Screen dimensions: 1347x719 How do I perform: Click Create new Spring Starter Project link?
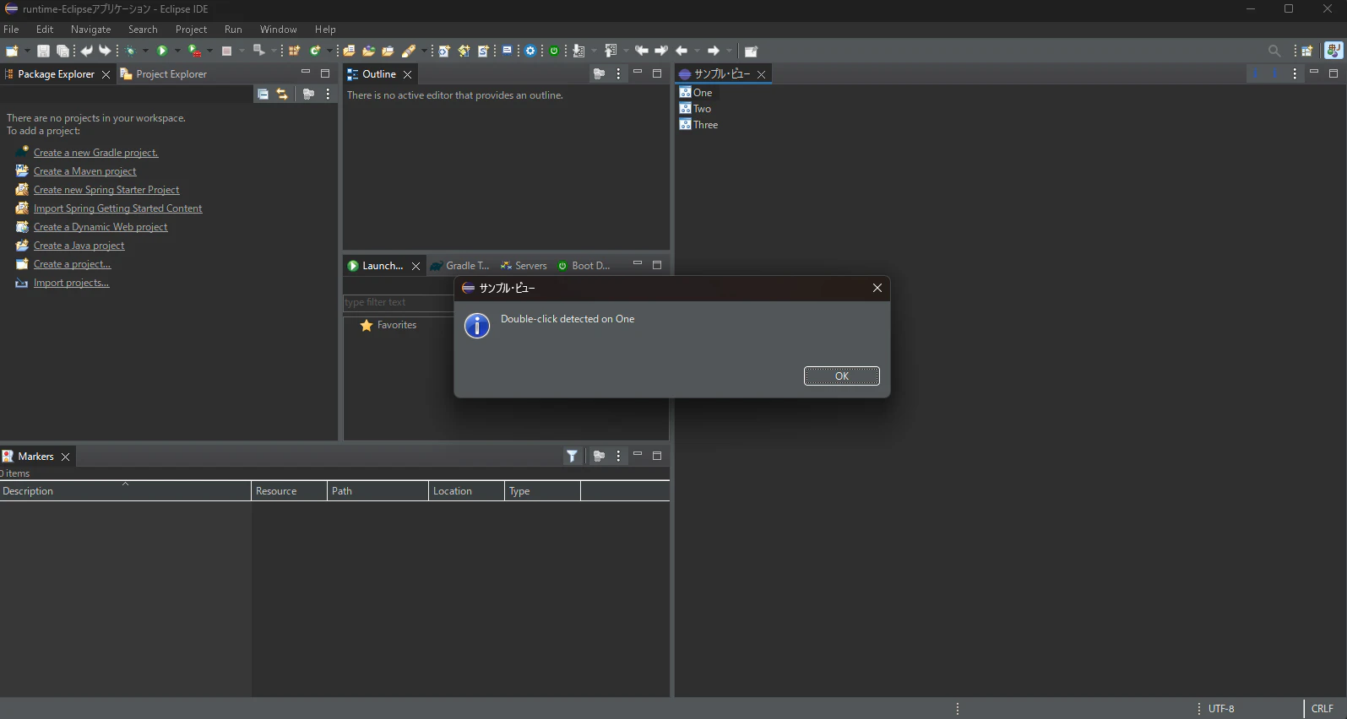click(106, 190)
